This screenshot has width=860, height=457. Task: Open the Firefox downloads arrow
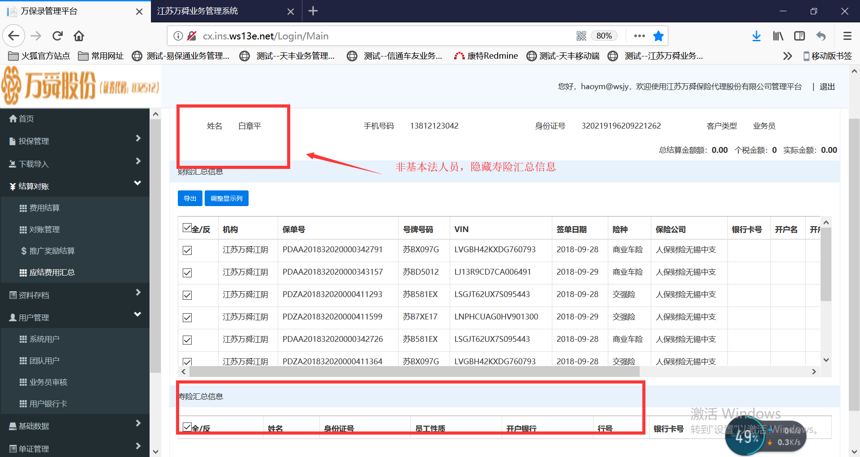pos(756,36)
